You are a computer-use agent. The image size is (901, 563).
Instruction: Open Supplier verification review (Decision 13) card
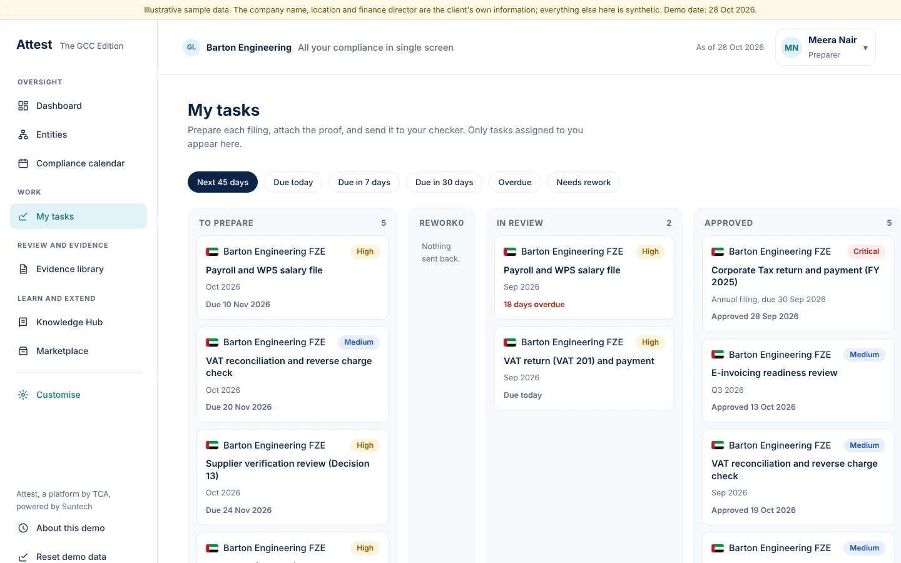(x=293, y=477)
